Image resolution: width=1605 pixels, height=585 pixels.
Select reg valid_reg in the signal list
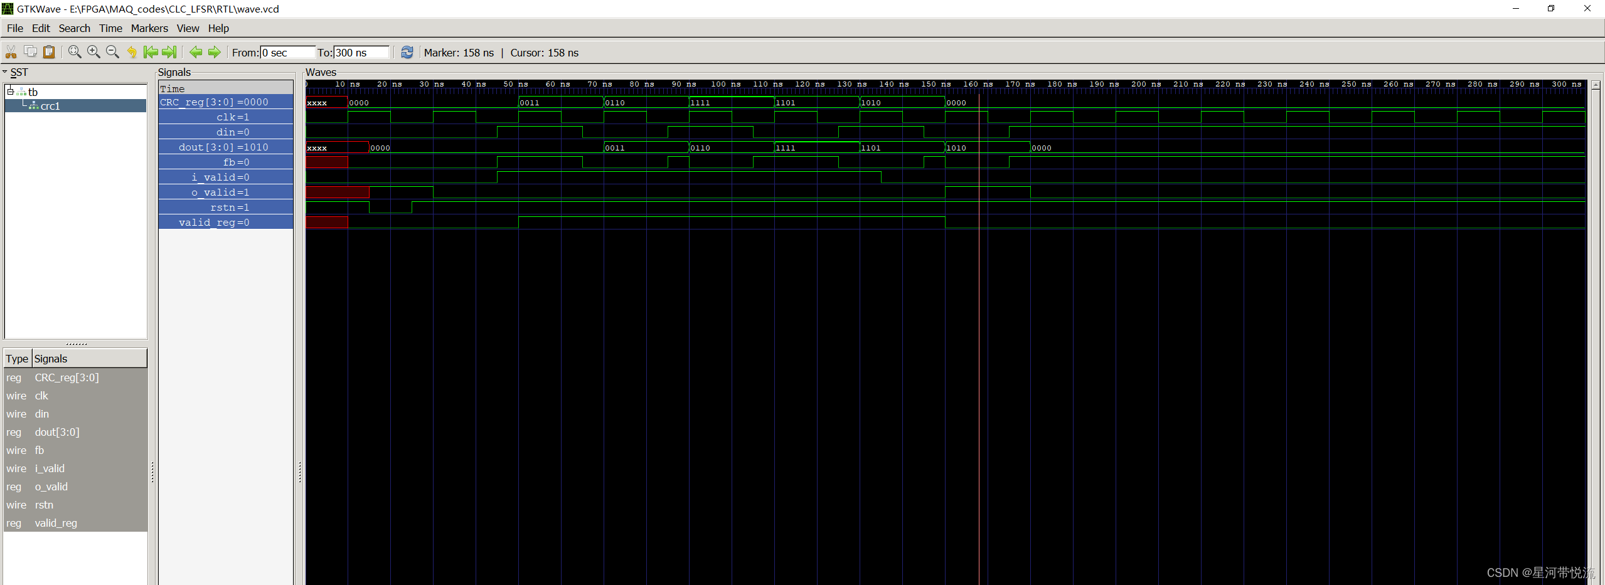pyautogui.click(x=75, y=523)
